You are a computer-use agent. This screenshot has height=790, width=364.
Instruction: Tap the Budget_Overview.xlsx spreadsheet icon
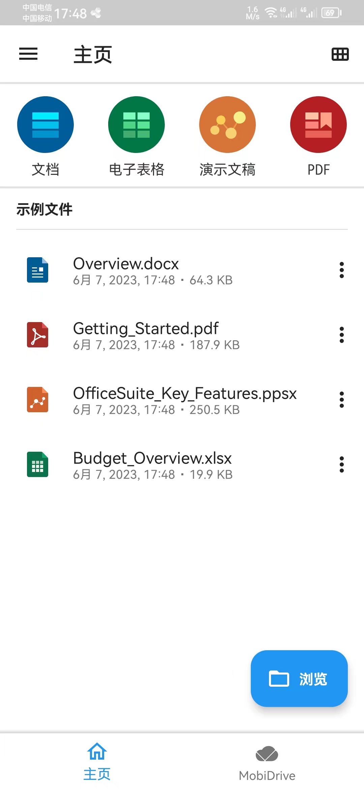(37, 465)
